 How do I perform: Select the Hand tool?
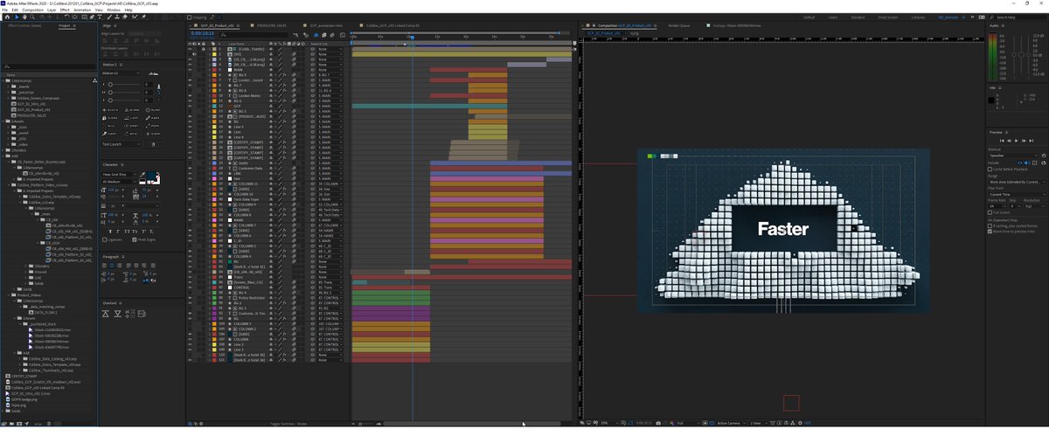point(24,17)
